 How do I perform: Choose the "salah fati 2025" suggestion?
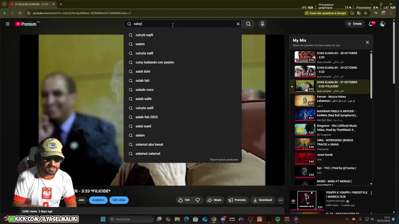coord(183,117)
